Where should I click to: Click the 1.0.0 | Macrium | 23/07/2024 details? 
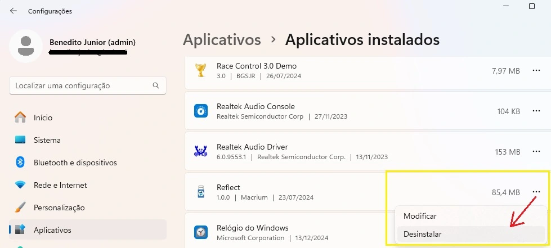265,197
